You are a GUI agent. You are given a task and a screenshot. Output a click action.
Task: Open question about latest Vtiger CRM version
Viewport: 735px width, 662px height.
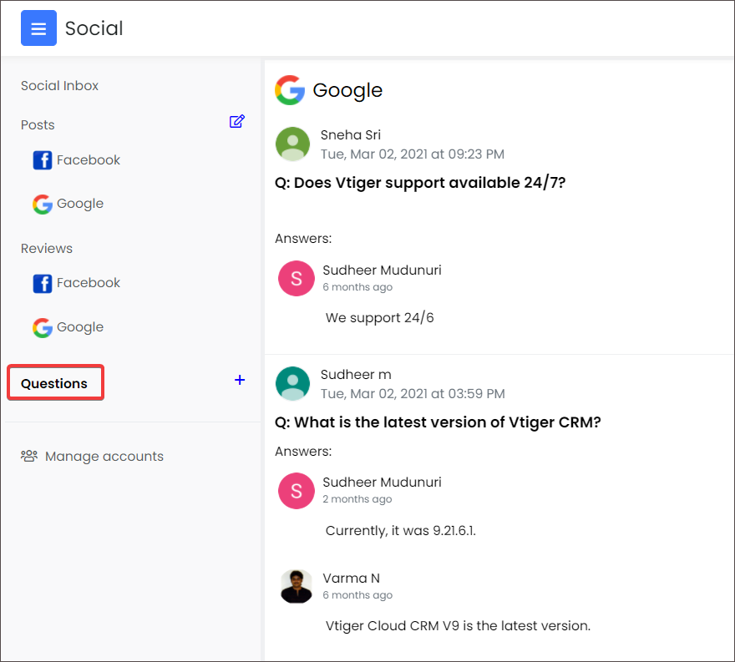(438, 422)
